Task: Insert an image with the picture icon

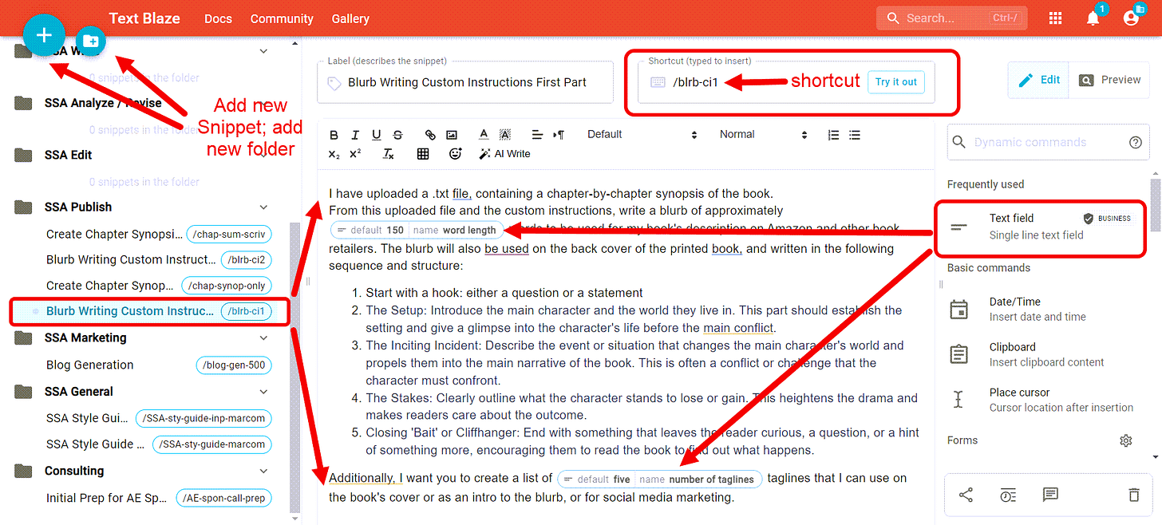Action: [452, 135]
